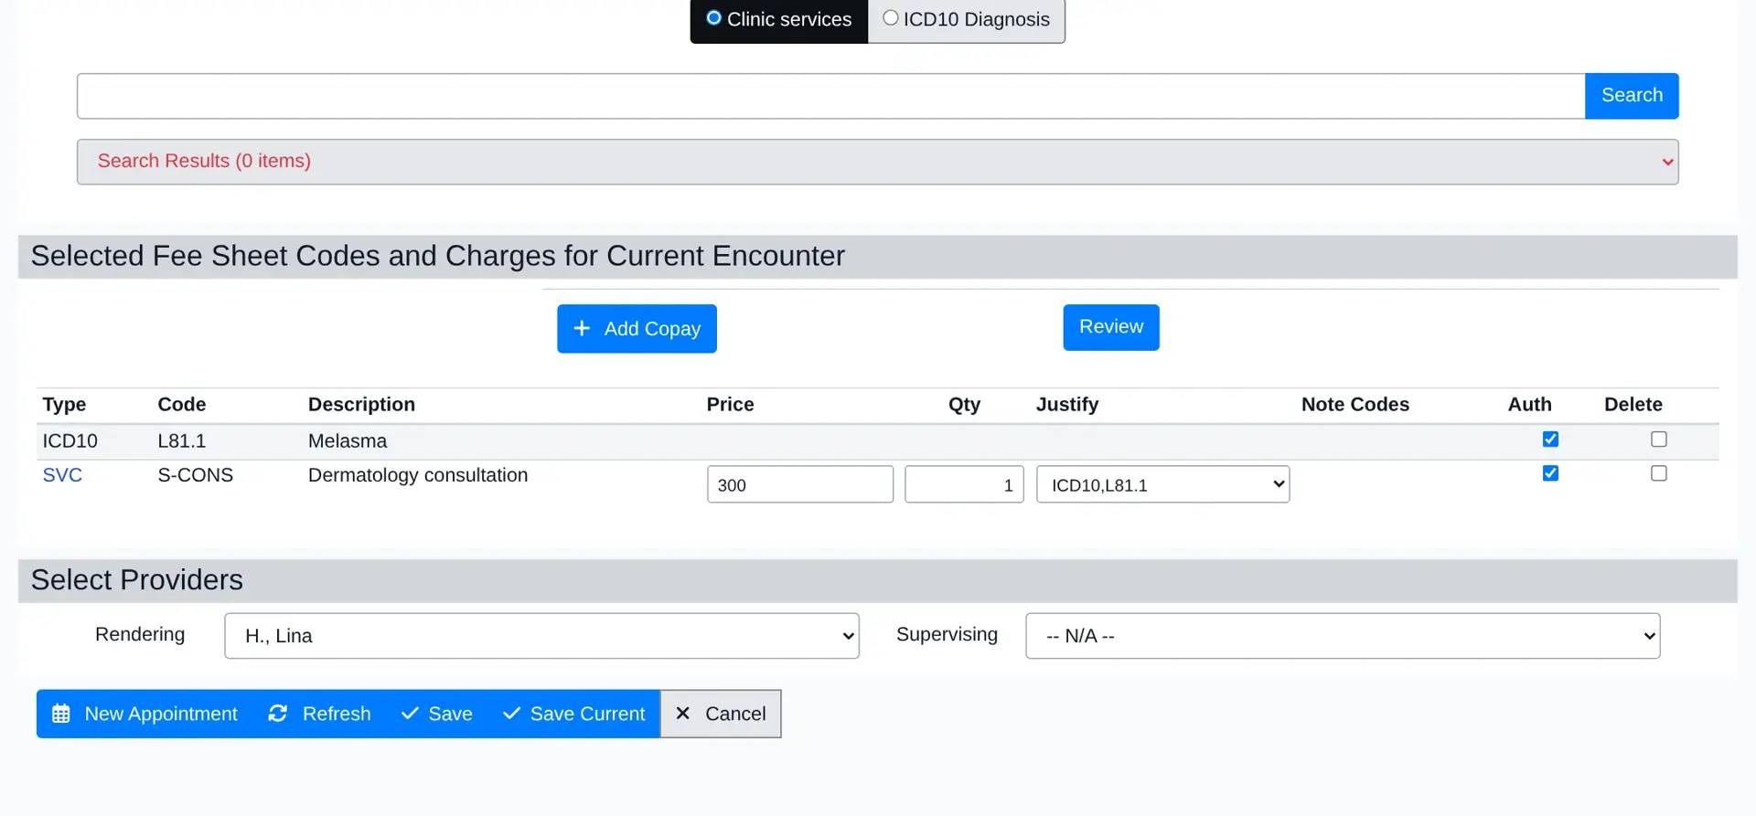This screenshot has width=1756, height=816.
Task: Check Delete box for S-CONS row
Action: pos(1659,473)
